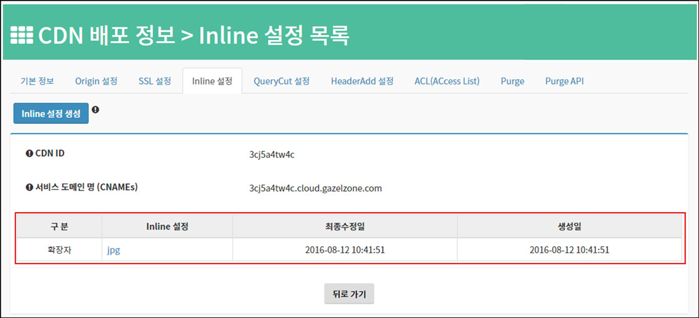Click the 구 분 column header

click(x=59, y=226)
